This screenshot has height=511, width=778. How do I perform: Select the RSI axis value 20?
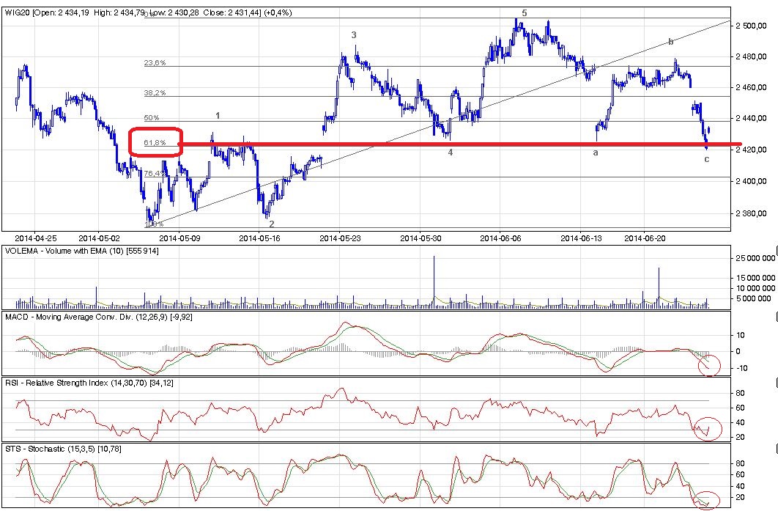(741, 438)
